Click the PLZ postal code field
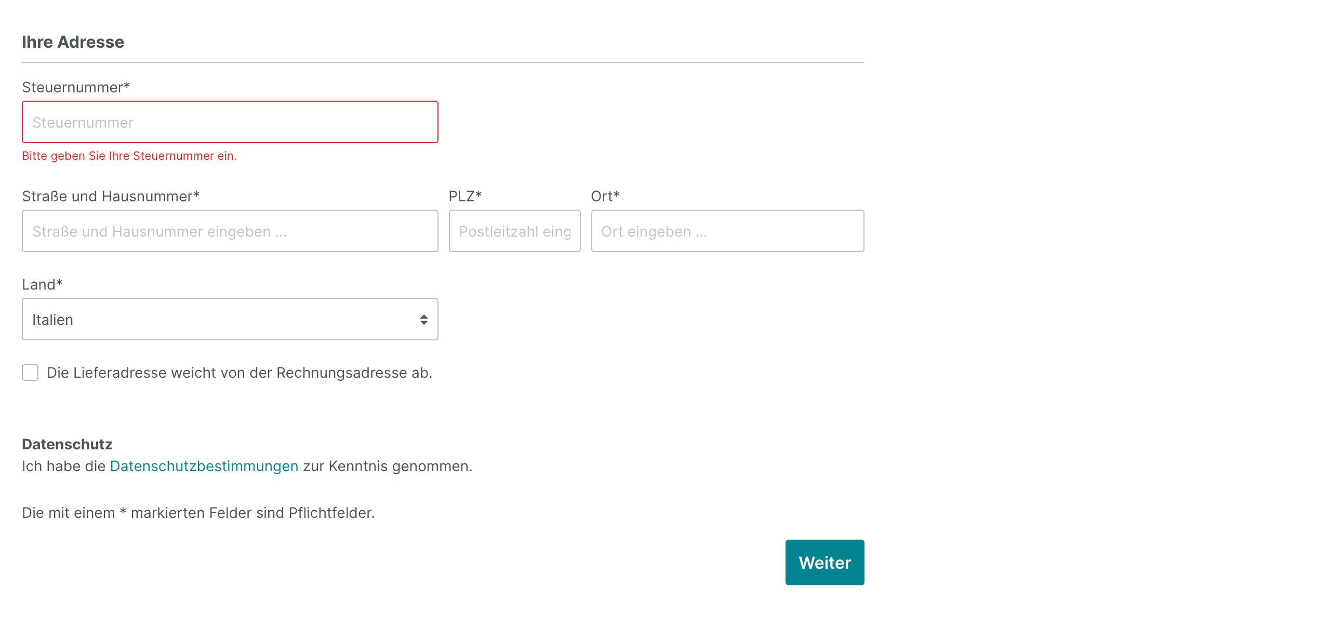Viewport: 1330px width, 632px height. click(514, 231)
